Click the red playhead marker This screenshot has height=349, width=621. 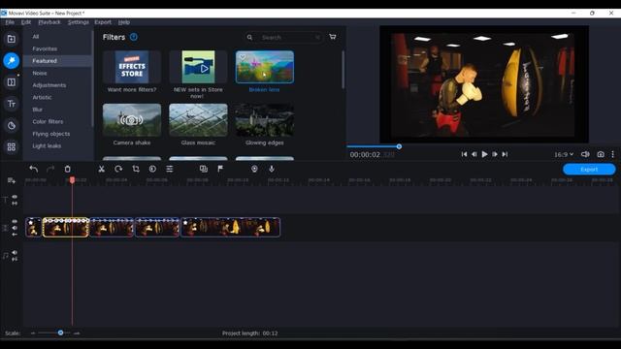pyautogui.click(x=72, y=180)
